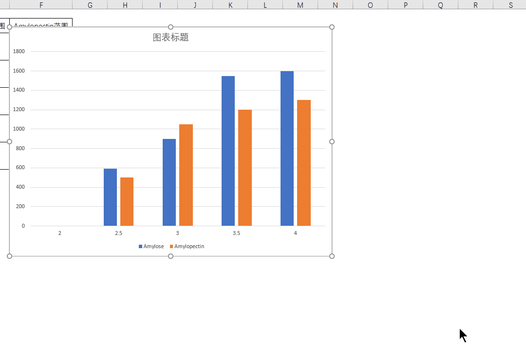Select column header R
Image resolution: width=526 pixels, height=351 pixels.
[475, 5]
